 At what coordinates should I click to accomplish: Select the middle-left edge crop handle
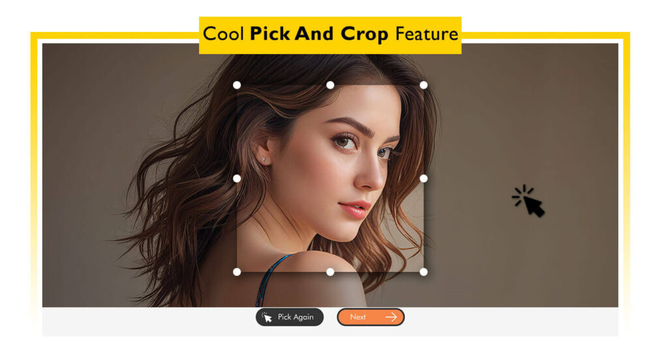pos(237,179)
